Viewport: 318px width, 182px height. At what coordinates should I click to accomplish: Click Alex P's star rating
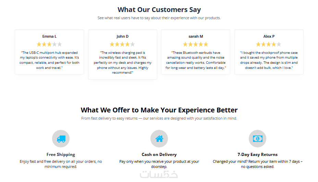[269, 44]
